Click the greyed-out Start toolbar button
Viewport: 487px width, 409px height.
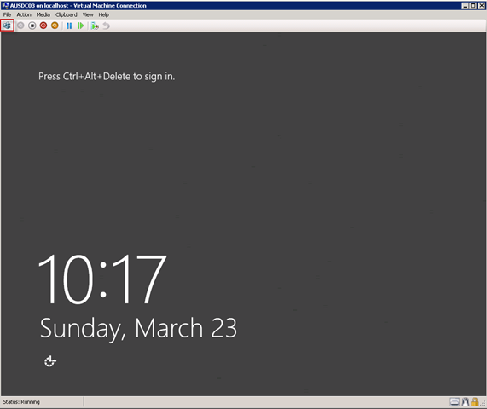(x=20, y=26)
